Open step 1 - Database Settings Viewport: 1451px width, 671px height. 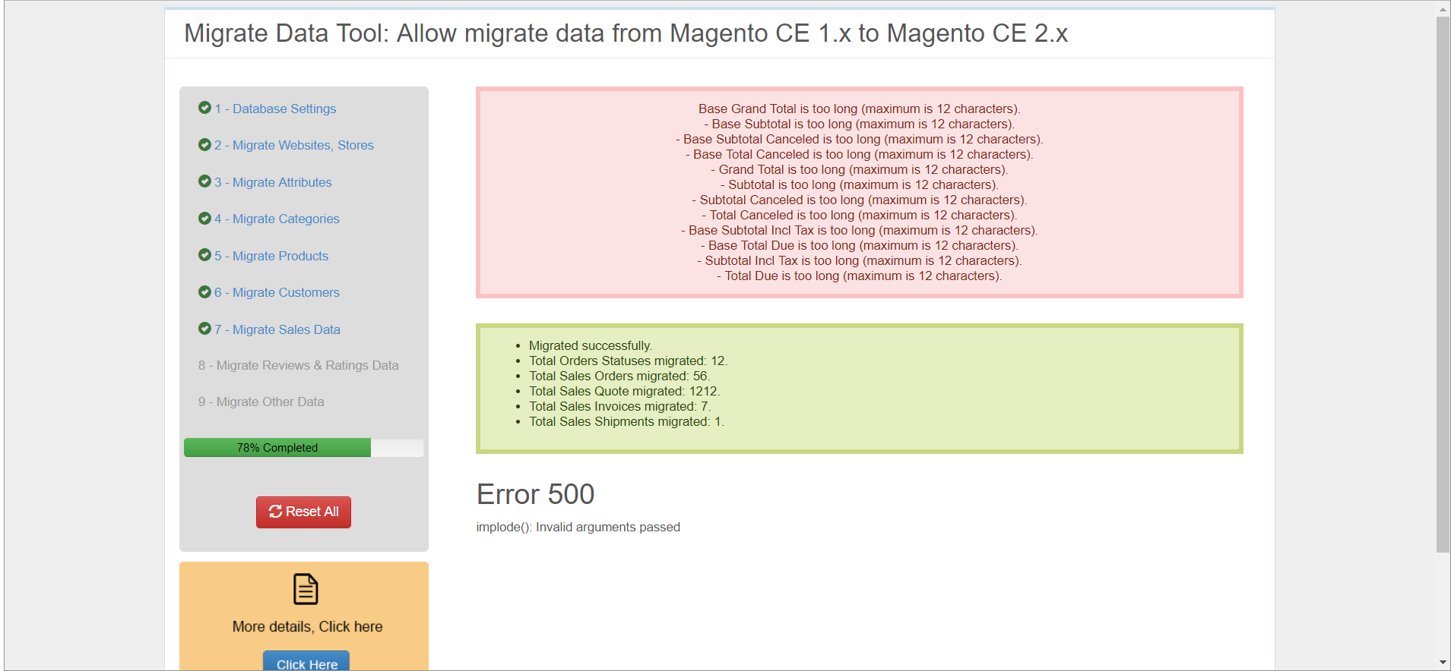(275, 109)
